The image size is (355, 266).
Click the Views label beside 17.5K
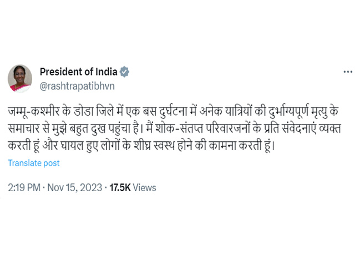pos(144,187)
